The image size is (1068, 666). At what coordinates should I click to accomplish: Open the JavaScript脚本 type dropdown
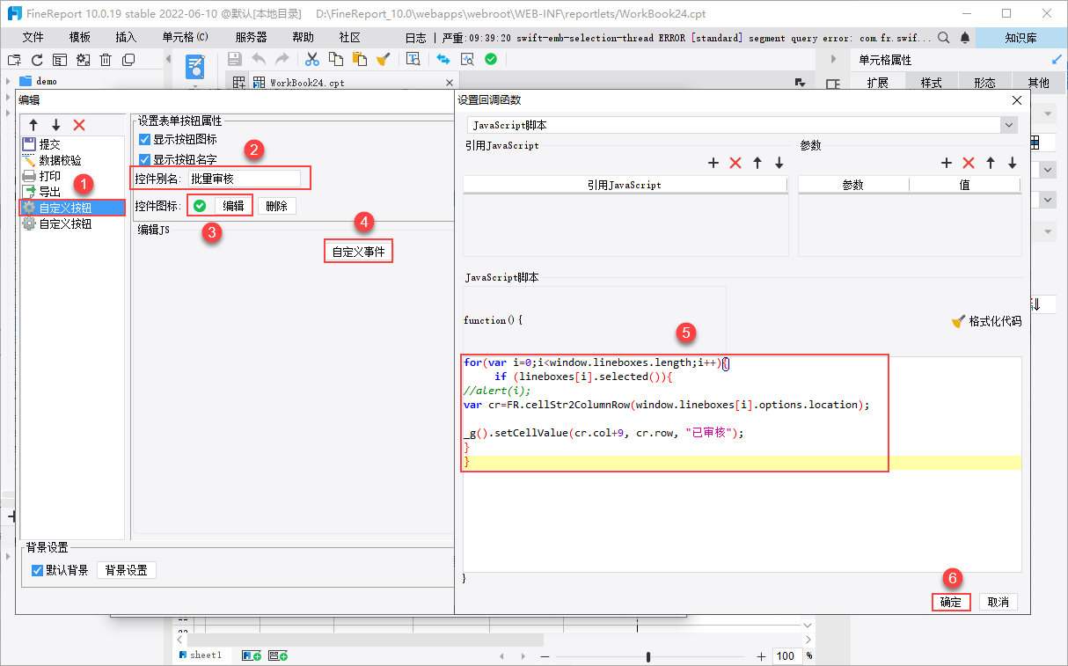[x=1008, y=126]
